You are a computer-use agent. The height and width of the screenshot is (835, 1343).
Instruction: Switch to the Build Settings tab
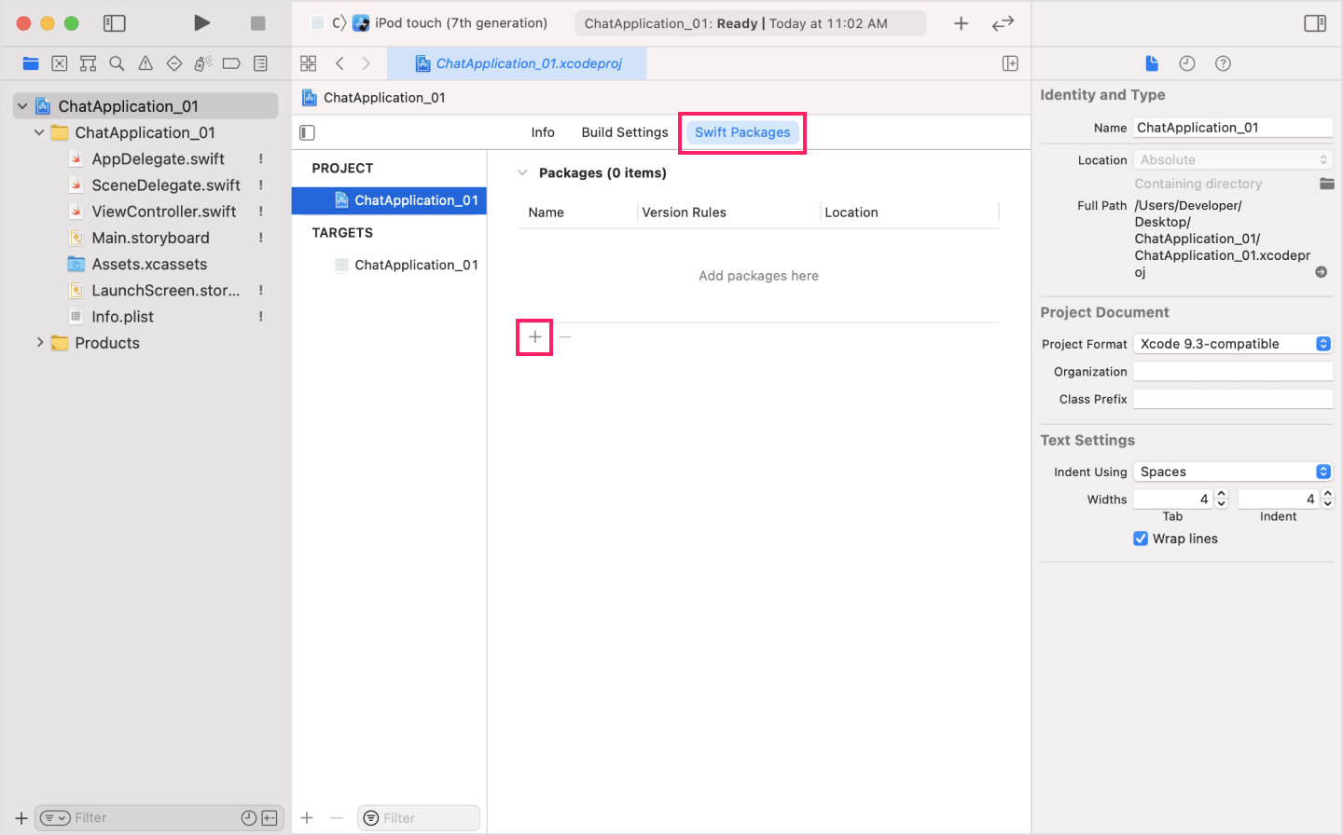pyautogui.click(x=625, y=132)
